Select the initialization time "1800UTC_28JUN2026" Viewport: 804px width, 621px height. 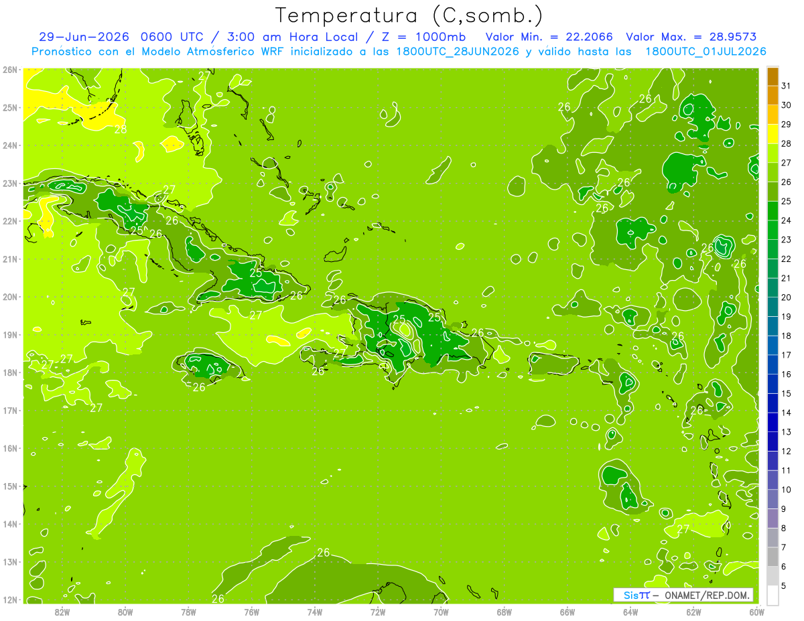(458, 51)
